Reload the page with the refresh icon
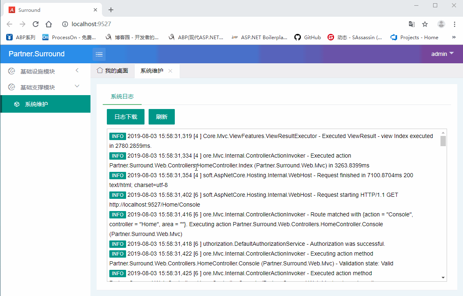Viewport: 463px width, 296px height. point(36,24)
